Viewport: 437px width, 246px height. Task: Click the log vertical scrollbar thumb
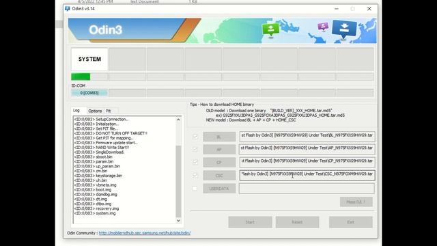(x=178, y=181)
